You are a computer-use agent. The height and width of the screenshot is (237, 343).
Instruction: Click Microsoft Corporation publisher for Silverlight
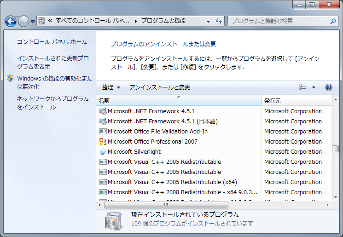(x=293, y=152)
